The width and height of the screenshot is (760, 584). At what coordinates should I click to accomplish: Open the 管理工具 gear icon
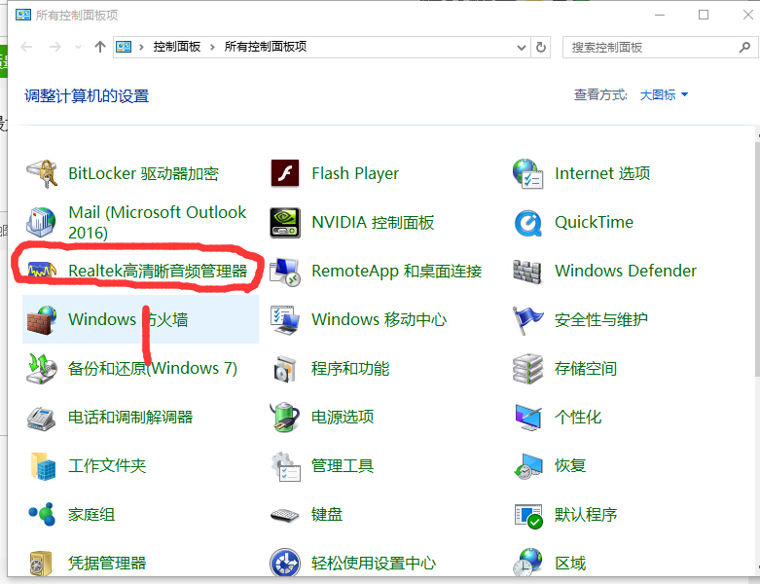(x=285, y=466)
